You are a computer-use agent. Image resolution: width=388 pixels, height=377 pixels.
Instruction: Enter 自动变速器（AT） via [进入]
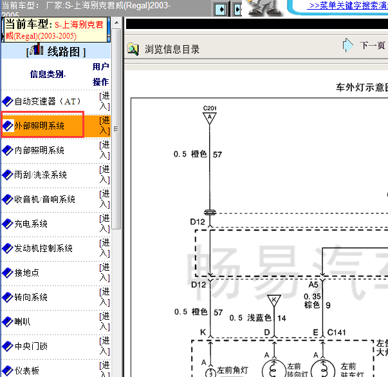coord(104,101)
